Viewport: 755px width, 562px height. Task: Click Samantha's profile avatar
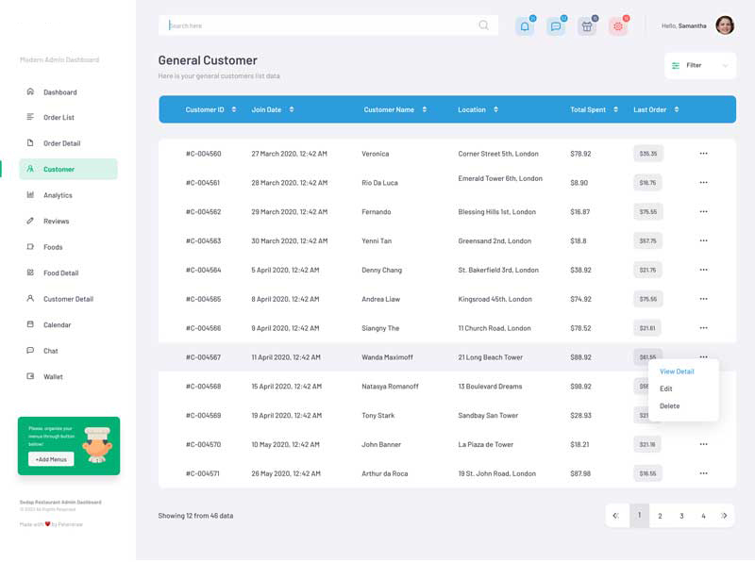tap(725, 25)
